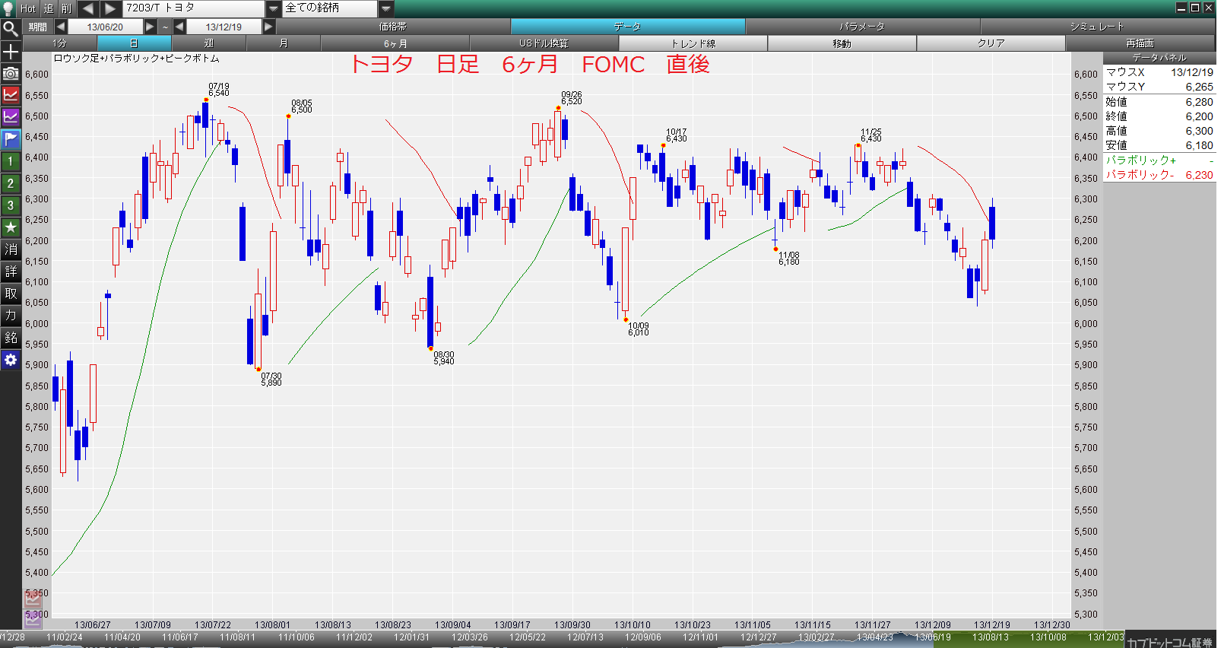
Task: Click the green star favorites icon
Action: pyautogui.click(x=11, y=227)
